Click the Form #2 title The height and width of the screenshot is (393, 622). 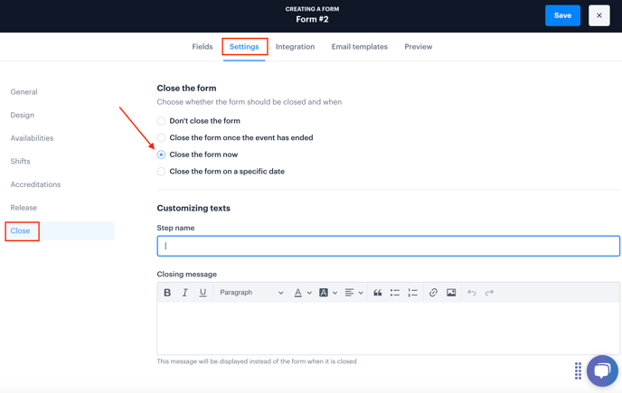(312, 20)
